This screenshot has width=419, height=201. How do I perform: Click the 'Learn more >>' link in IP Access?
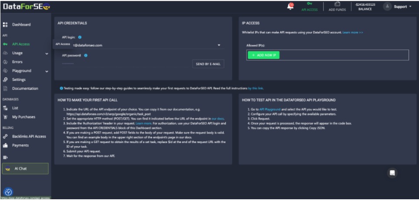coord(353,32)
